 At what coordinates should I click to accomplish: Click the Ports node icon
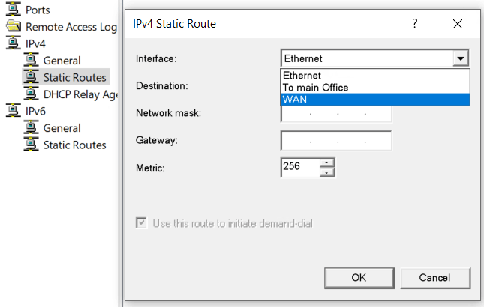coord(14,9)
